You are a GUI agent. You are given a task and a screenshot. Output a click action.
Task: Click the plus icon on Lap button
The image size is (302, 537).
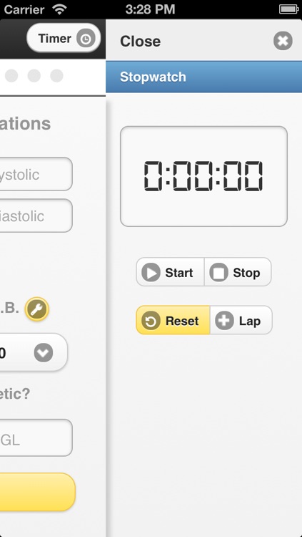pos(224,321)
